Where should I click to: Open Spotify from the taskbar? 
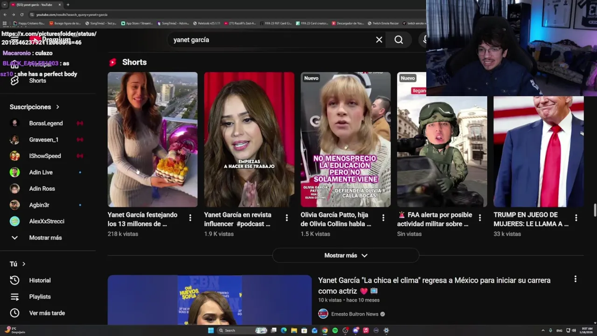tap(335, 330)
